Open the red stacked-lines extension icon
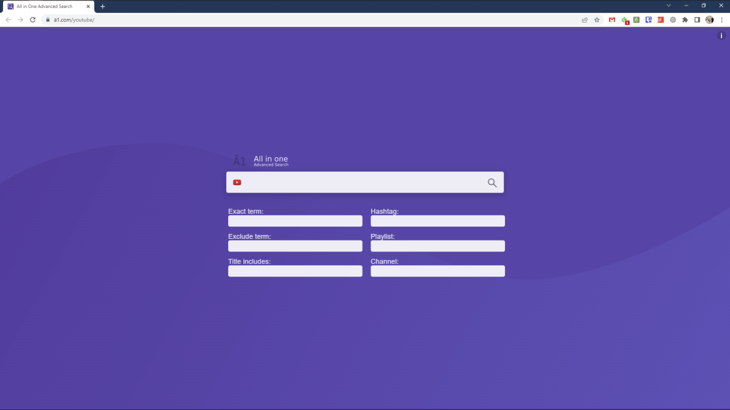 point(661,19)
